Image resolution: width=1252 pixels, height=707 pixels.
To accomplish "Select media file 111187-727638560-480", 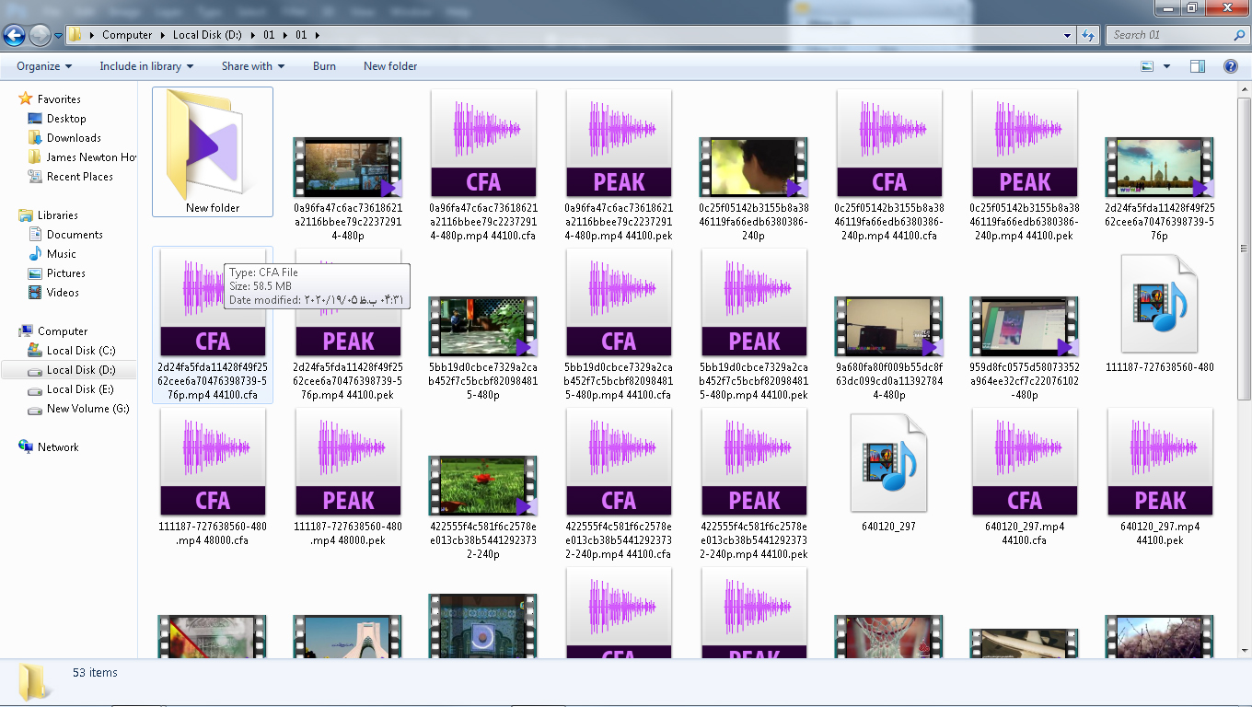I will point(1160,305).
